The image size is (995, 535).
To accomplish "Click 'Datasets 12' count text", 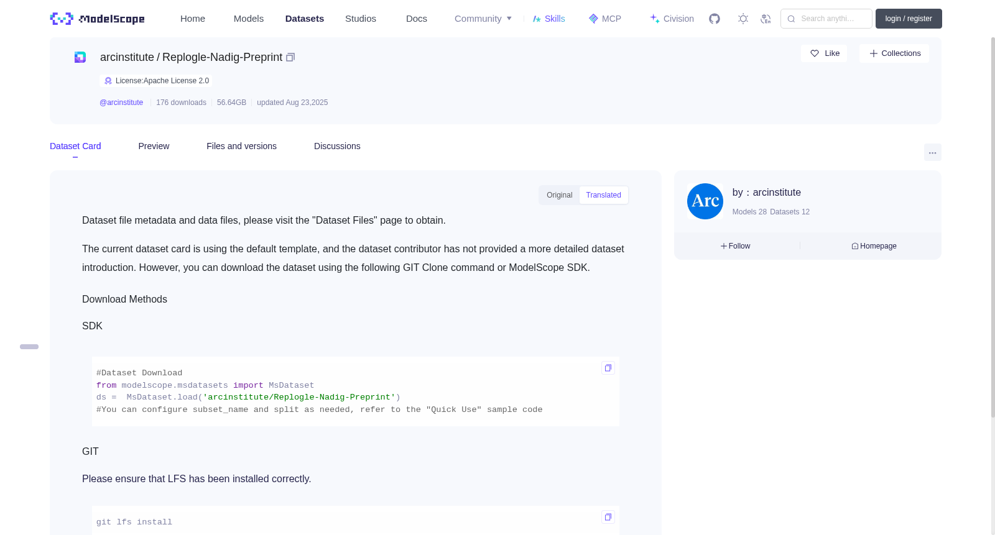I will coord(790,212).
